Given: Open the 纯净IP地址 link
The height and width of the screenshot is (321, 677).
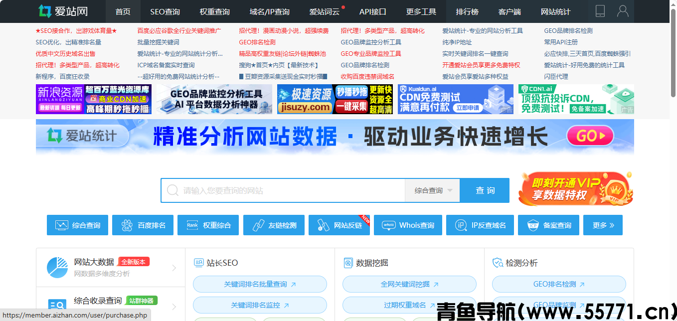Looking at the screenshot, I should pos(457,42).
